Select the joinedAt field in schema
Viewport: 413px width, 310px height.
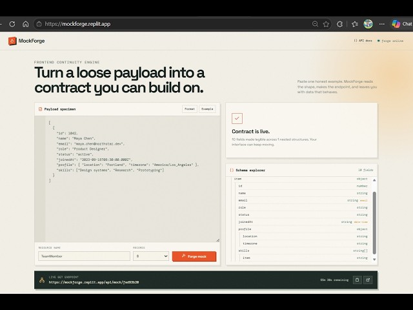point(303,222)
